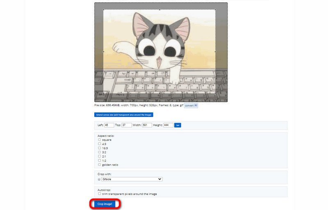The width and height of the screenshot is (328, 210).
Task: Enable the 2:1 aspect ratio checkbox
Action: point(99,156)
